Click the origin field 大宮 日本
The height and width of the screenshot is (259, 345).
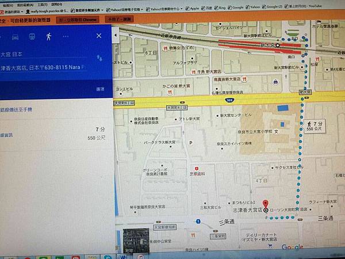pyautogui.click(x=43, y=54)
